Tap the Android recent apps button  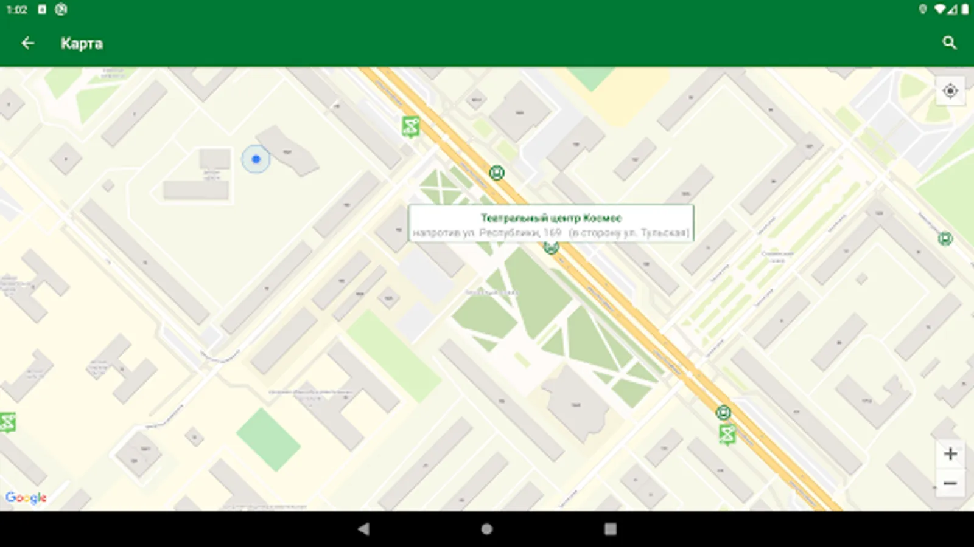click(611, 529)
